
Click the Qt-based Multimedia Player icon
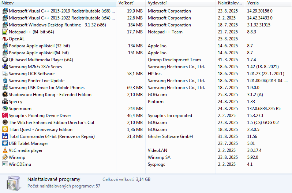point(5,60)
